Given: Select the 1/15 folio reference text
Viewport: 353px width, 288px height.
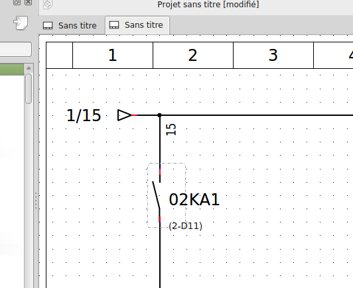Looking at the screenshot, I should [84, 116].
